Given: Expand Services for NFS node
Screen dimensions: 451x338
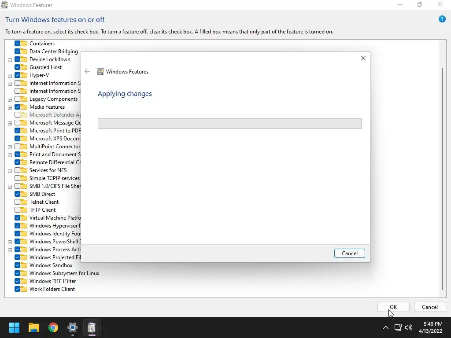Looking at the screenshot, I should coord(10,171).
